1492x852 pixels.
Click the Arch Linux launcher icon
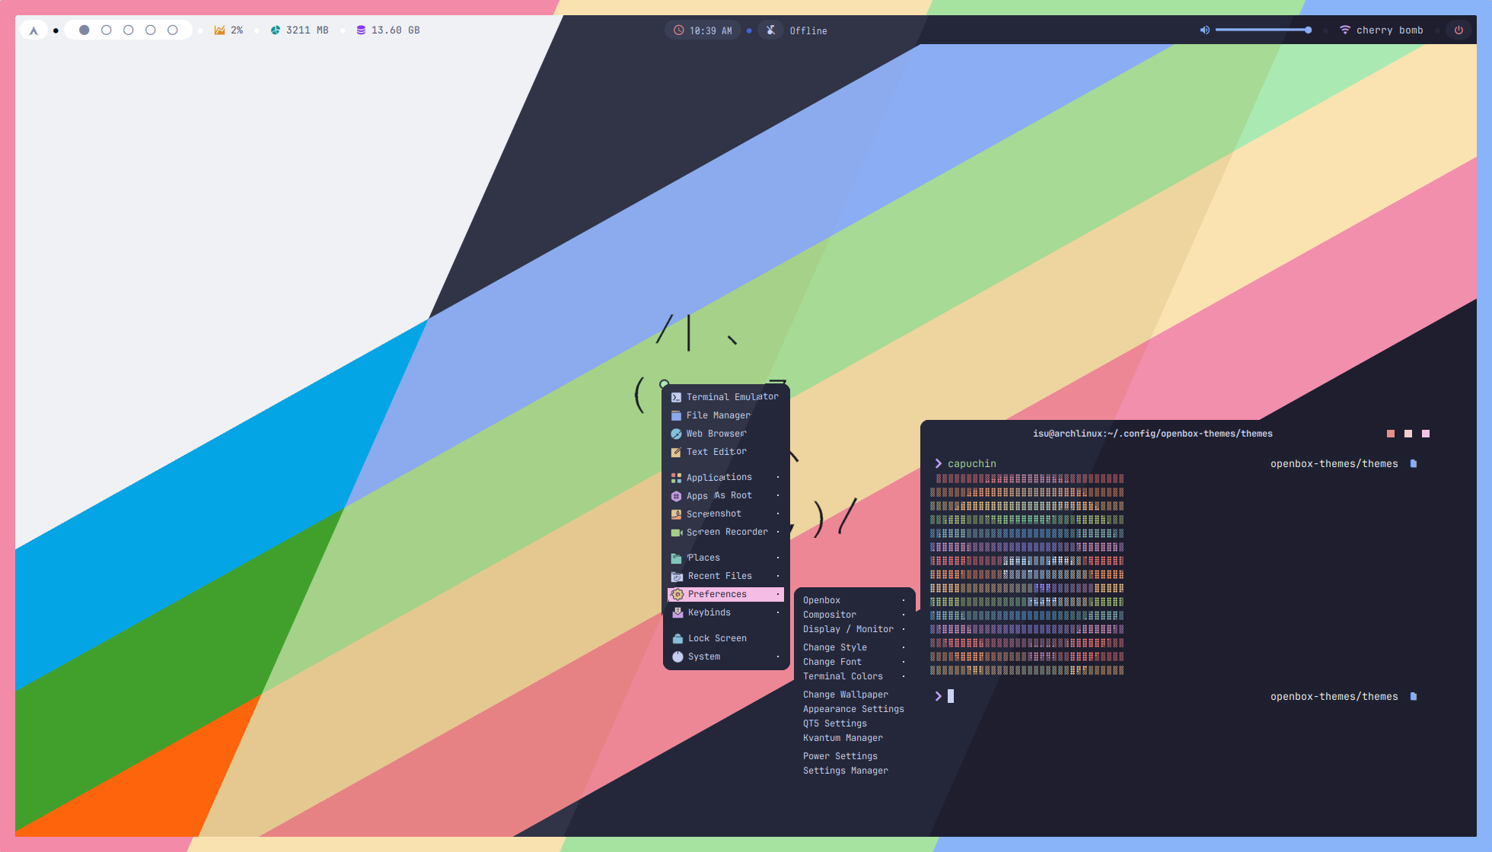(x=33, y=30)
